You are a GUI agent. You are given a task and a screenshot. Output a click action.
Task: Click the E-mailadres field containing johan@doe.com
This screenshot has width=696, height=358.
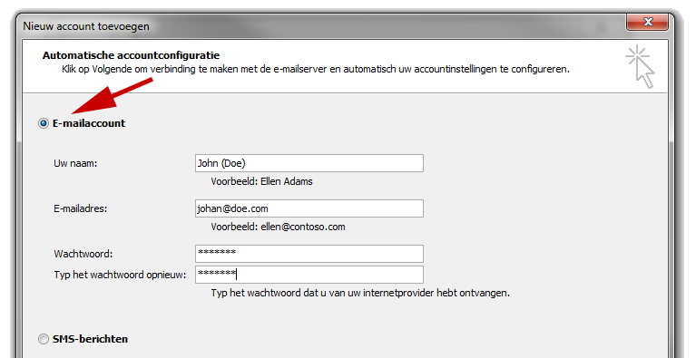[x=309, y=208]
